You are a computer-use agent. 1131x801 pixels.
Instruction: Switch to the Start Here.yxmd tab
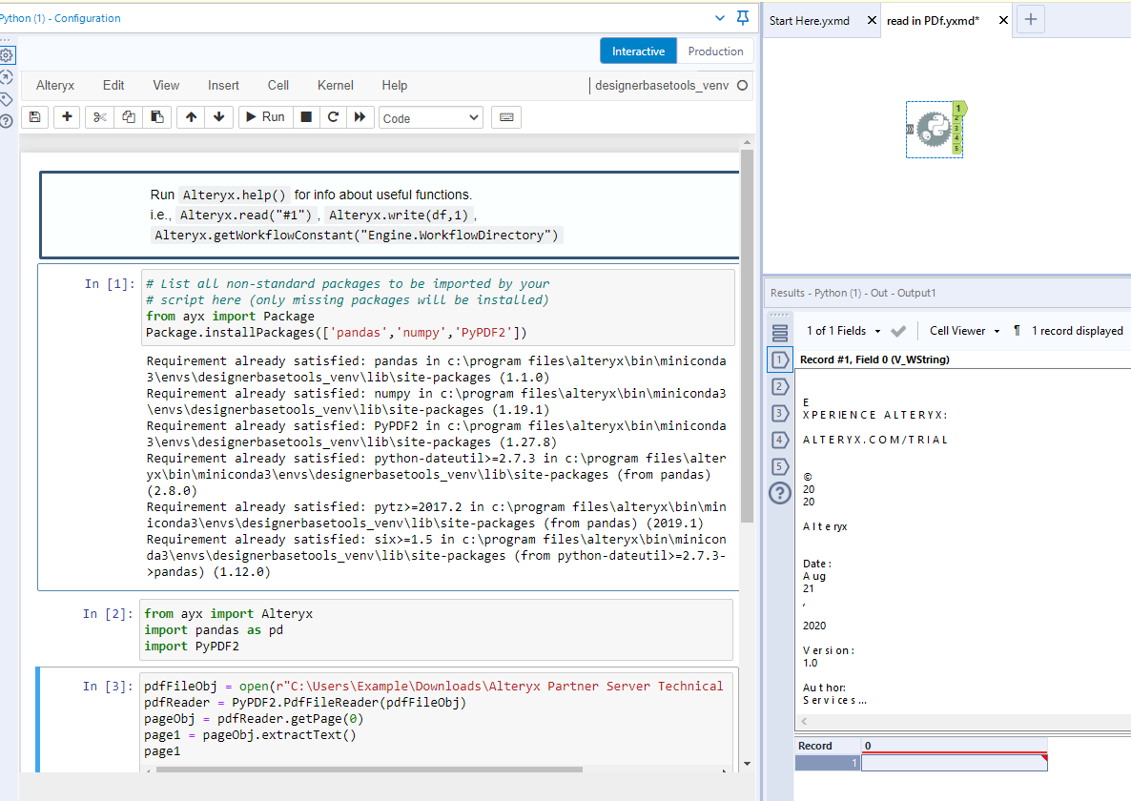tap(809, 19)
